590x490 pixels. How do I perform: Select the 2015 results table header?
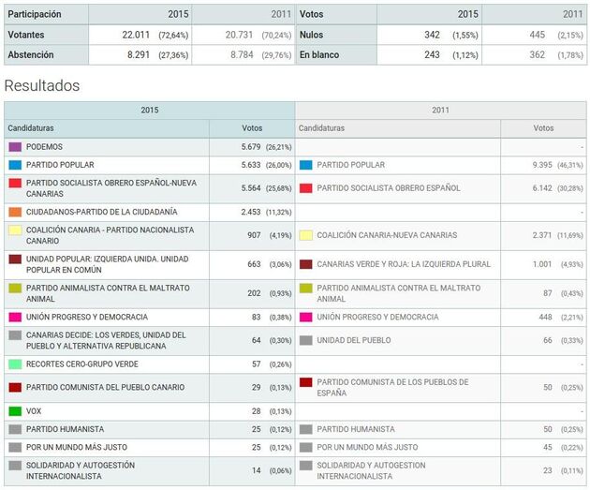click(x=149, y=110)
